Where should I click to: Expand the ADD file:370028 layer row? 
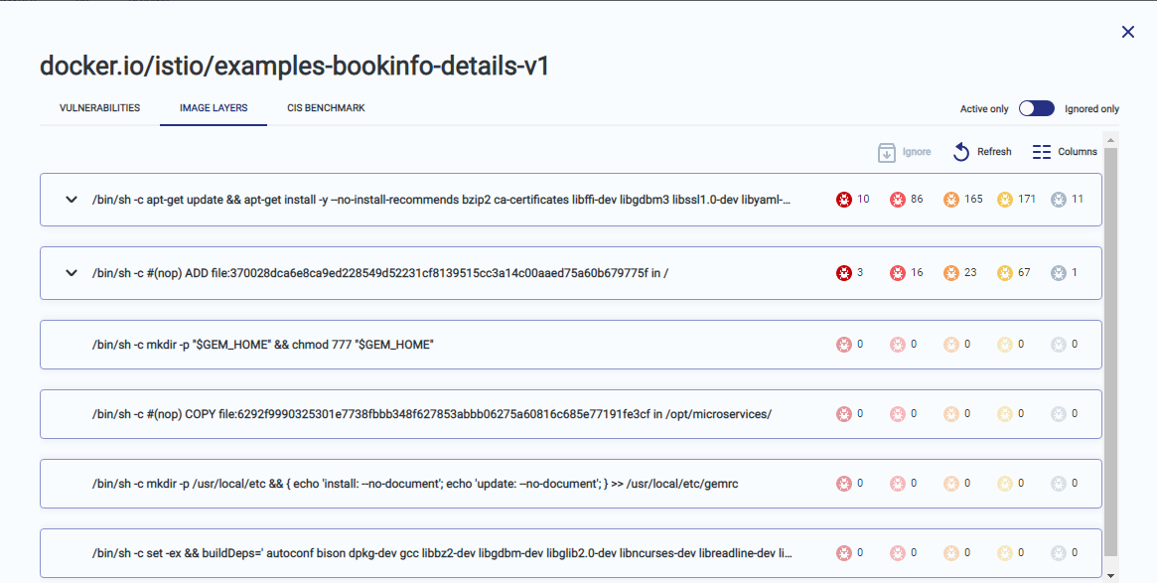tap(71, 273)
